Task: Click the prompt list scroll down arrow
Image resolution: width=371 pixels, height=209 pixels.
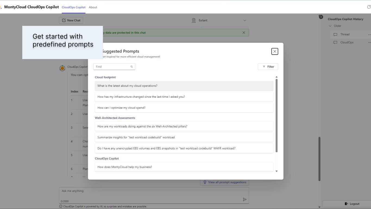Action: (x=276, y=171)
